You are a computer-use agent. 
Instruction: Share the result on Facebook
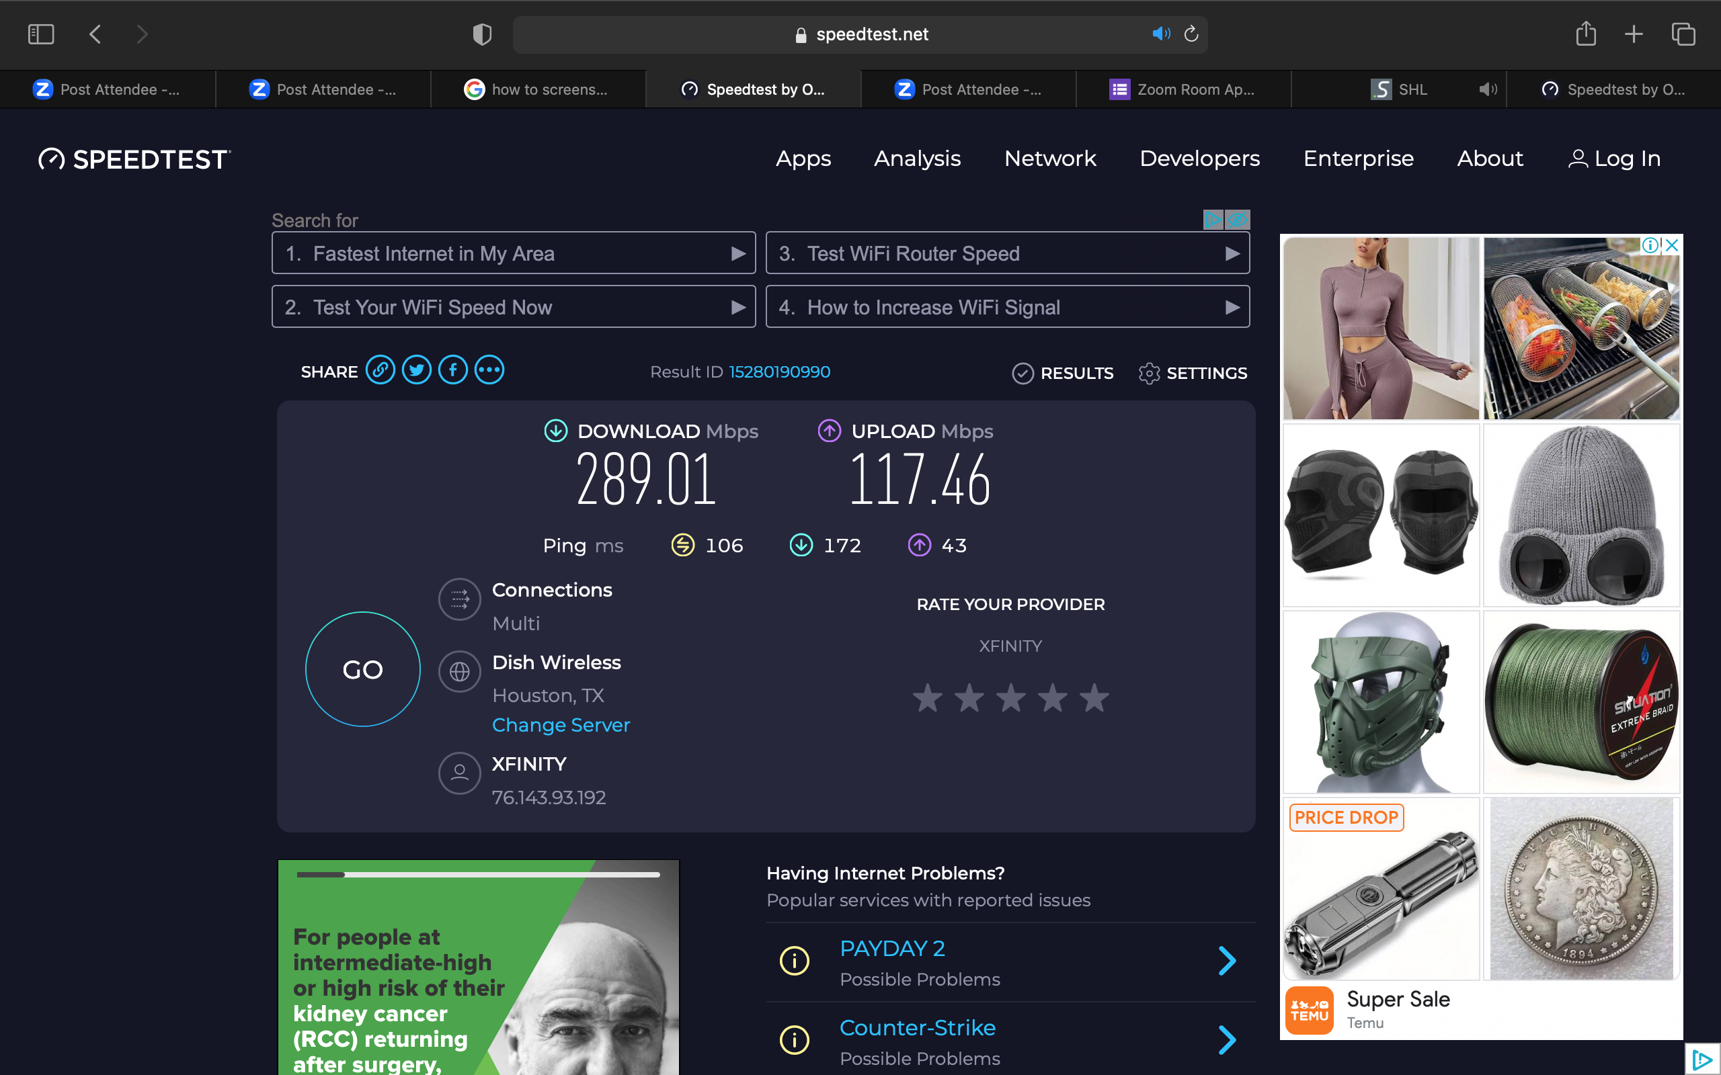[453, 370]
